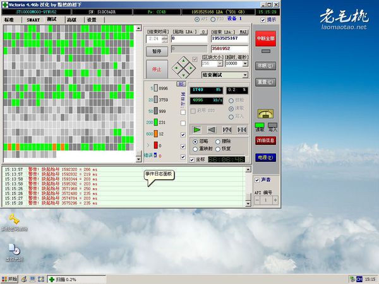Click the up arrow on the direction pad
The width and height of the screenshot is (379, 284).
pos(183,60)
